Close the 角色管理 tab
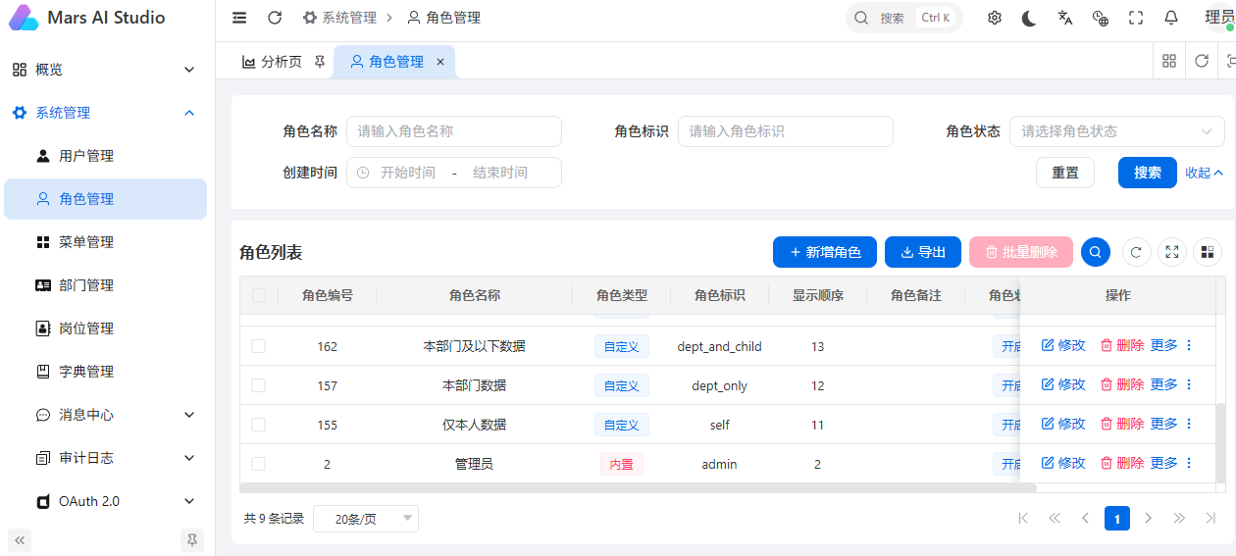The image size is (1236, 556). coord(440,62)
